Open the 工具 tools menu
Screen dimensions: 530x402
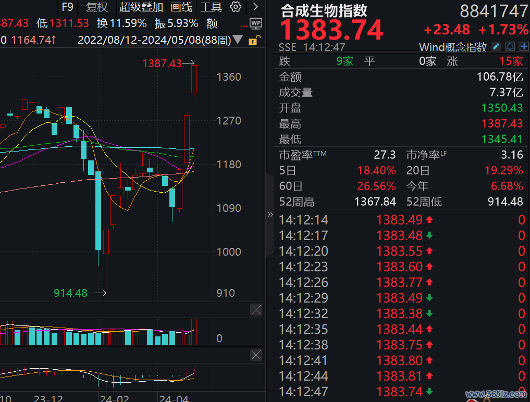[x=211, y=7]
